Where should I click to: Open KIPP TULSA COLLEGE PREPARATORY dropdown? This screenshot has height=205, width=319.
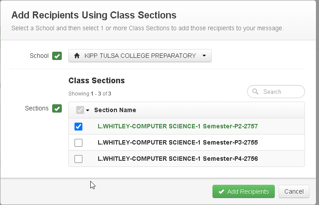point(140,56)
